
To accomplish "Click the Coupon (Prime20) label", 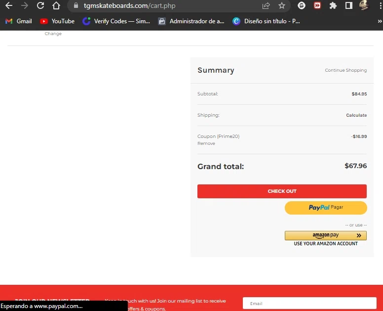I will [x=218, y=136].
